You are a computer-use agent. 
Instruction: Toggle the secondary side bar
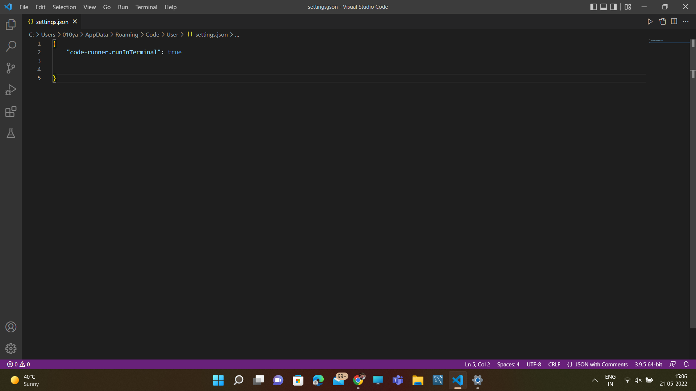[613, 7]
